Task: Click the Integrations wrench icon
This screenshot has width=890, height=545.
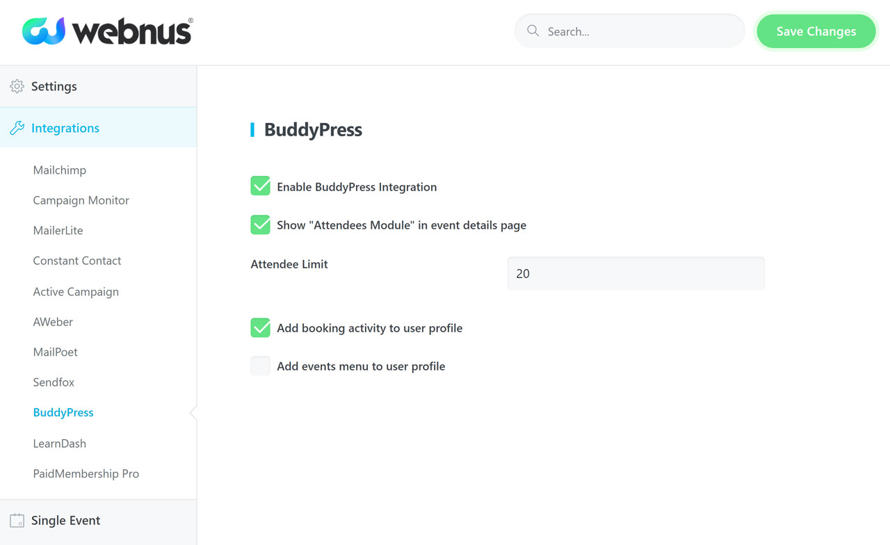Action: [x=17, y=128]
